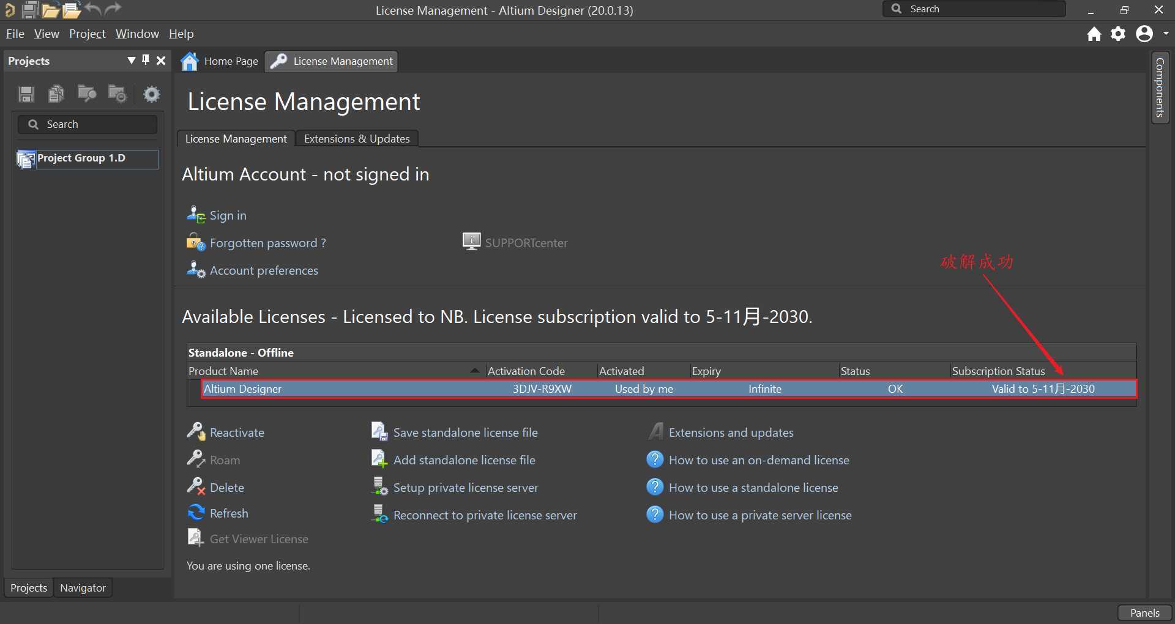Screen dimensions: 1175x624
Task: Click the Save standalone license file icon
Action: (379, 431)
